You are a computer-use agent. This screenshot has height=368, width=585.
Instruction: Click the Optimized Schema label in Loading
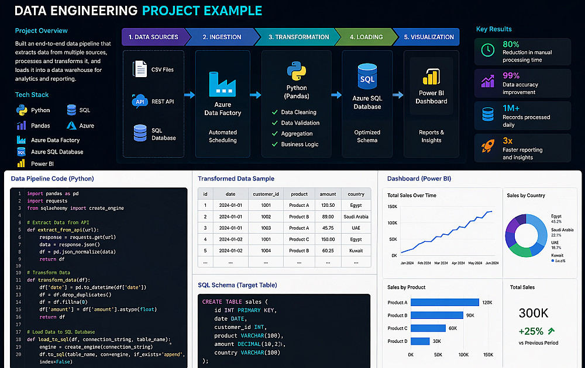point(367,136)
